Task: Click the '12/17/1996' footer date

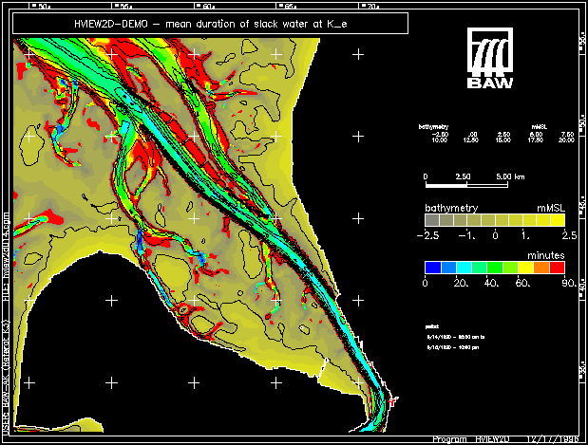Action: [x=553, y=439]
